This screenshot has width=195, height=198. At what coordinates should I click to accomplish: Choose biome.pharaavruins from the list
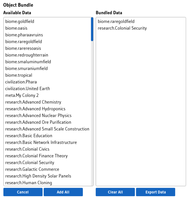coord(47,35)
